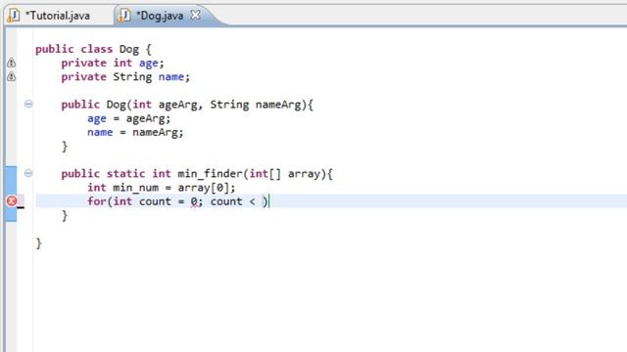
Task: Click the 'static' keyword in min_finder declaration
Action: tap(125, 174)
